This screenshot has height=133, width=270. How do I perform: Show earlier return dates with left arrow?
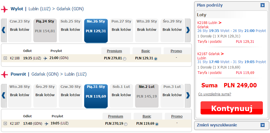pos(4,96)
